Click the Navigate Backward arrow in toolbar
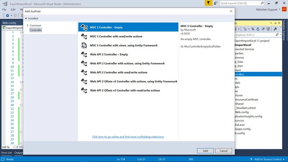This screenshot has width=288, height=162. pyautogui.click(x=7, y=16)
